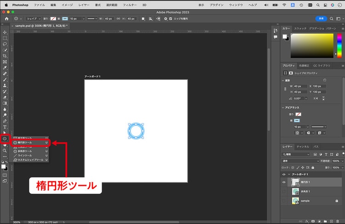Click the 楕円形 1 layer thumbnail
345x224 pixels.
click(x=295, y=182)
